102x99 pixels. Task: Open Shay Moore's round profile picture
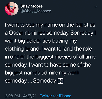(x=12, y=9)
